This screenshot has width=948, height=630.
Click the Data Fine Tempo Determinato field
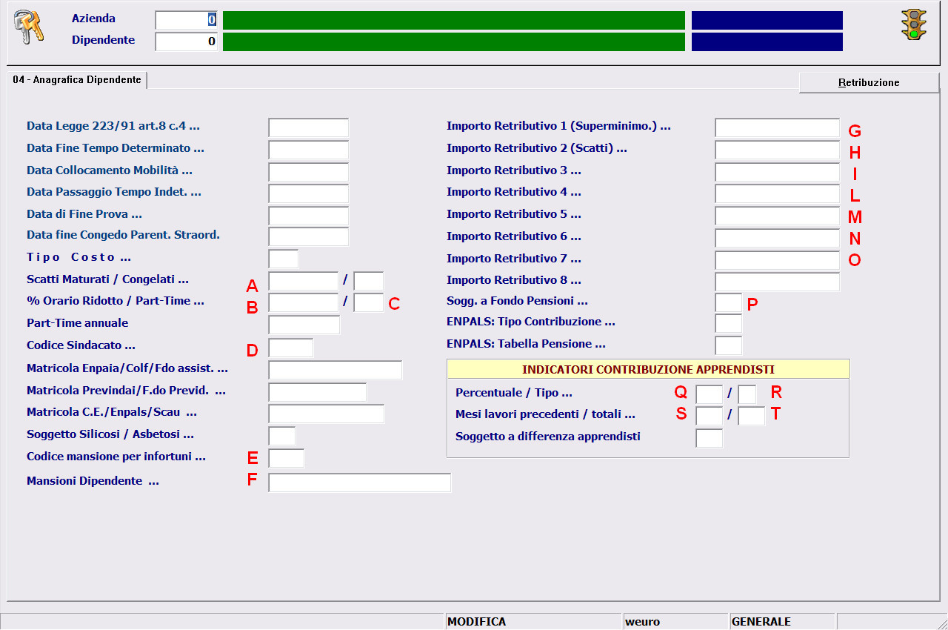click(x=308, y=150)
